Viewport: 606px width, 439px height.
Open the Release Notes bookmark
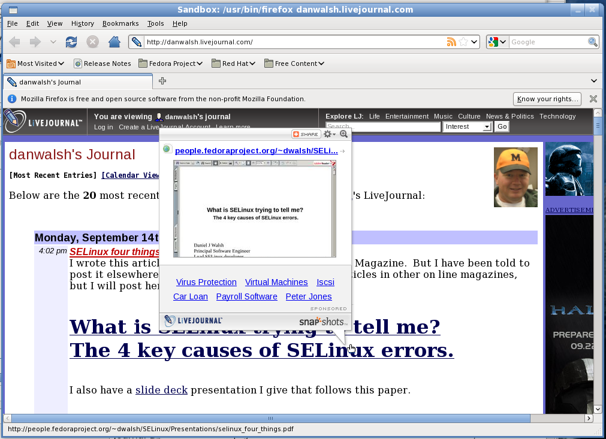[102, 63]
